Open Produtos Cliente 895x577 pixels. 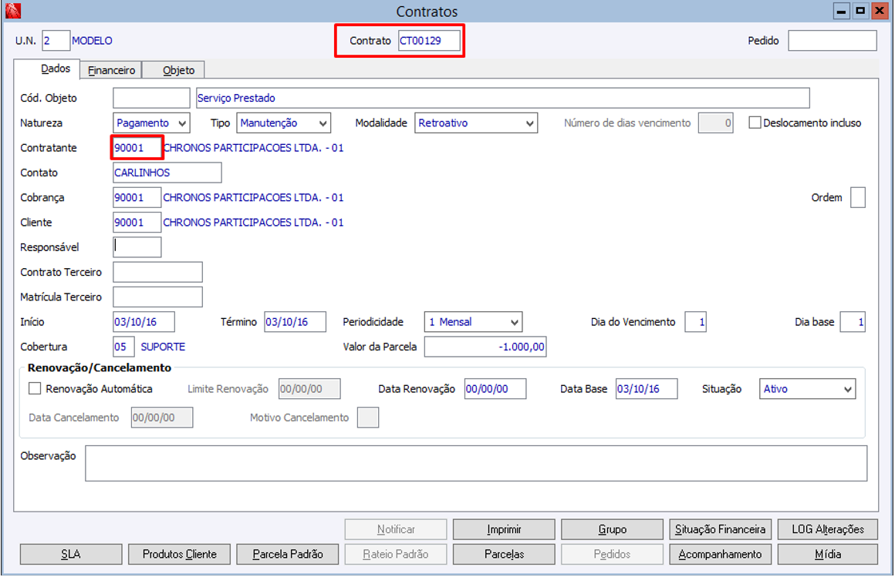(x=179, y=554)
